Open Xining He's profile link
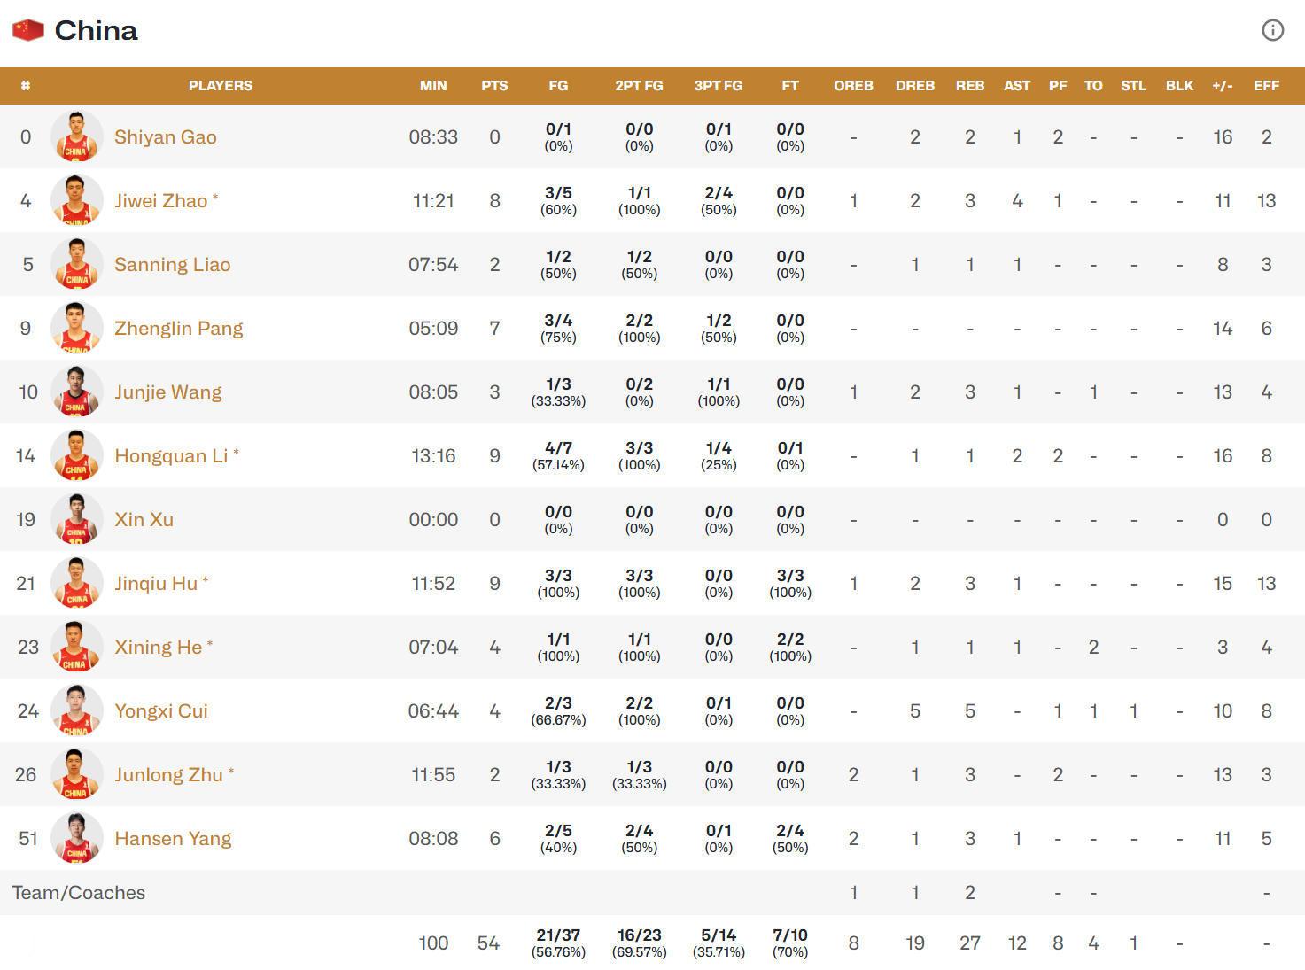1305x970 pixels. tap(159, 647)
